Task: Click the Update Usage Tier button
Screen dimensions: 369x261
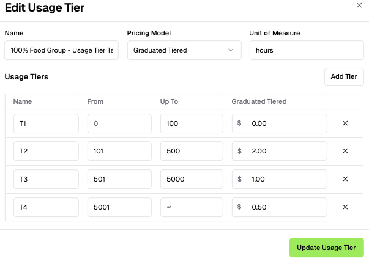Action: click(x=326, y=248)
